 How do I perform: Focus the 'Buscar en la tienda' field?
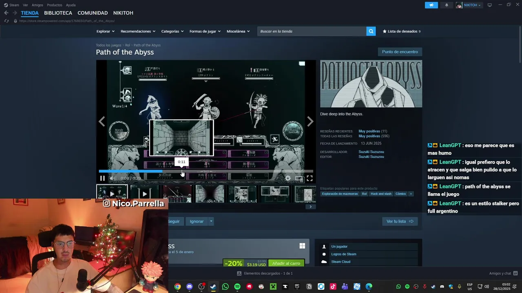coord(312,31)
